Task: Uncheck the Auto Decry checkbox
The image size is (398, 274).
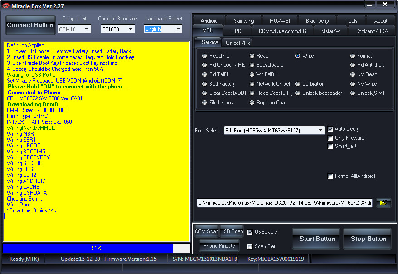Action: (330, 129)
